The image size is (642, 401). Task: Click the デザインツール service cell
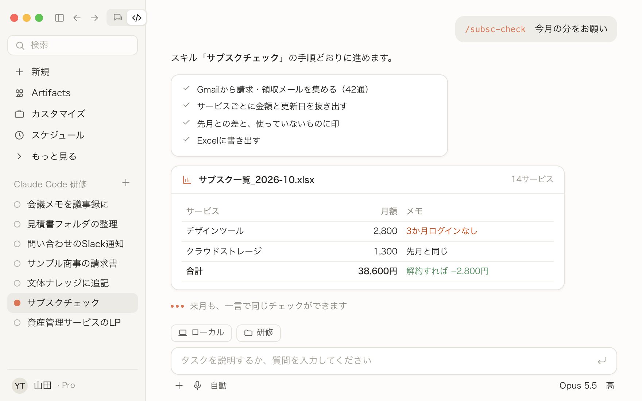point(215,231)
